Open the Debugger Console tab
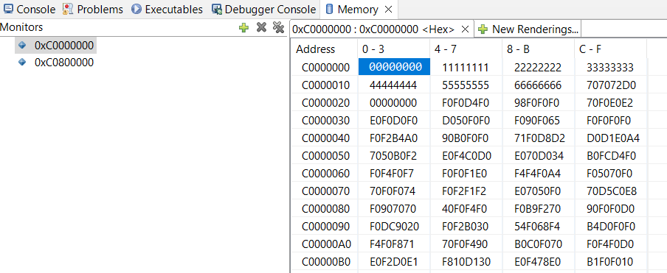 [263, 10]
